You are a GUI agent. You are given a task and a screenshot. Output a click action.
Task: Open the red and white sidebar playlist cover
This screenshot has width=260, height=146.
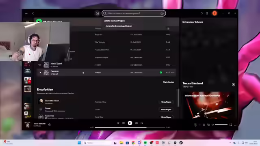(x=28, y=80)
